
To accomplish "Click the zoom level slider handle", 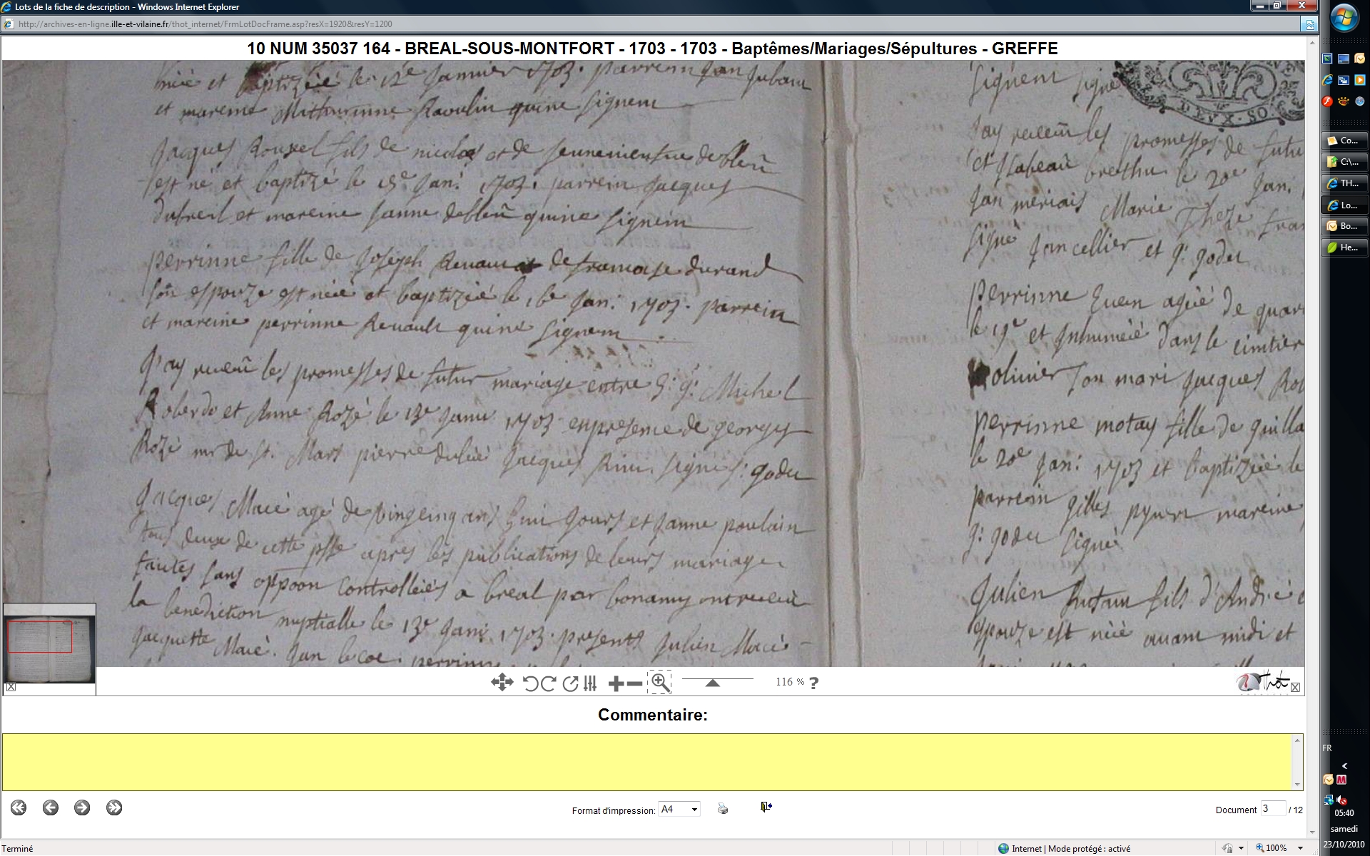I will pos(712,683).
